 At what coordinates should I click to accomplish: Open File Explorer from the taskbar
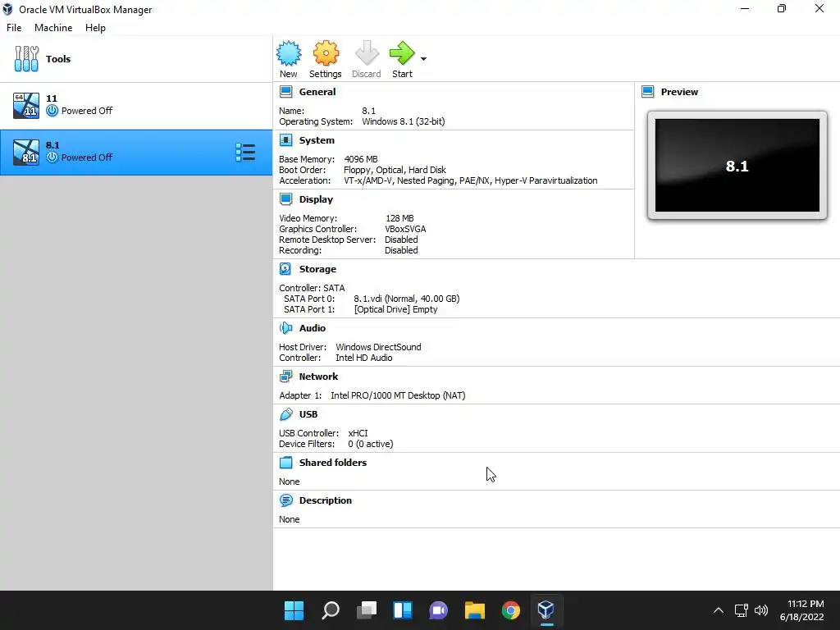pyautogui.click(x=475, y=610)
